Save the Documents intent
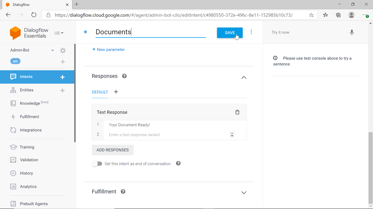 point(230,33)
